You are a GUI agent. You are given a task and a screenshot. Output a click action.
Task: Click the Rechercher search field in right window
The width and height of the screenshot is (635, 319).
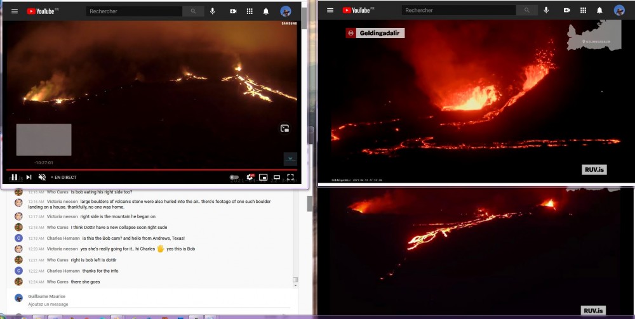(x=457, y=10)
